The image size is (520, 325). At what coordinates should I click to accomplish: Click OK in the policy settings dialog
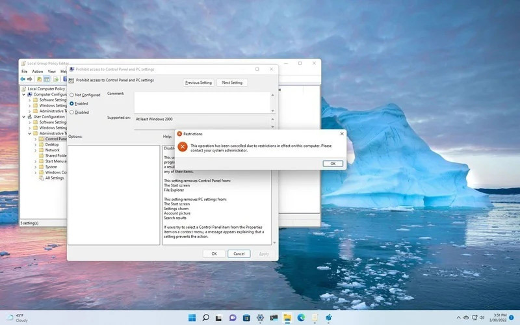pyautogui.click(x=214, y=253)
